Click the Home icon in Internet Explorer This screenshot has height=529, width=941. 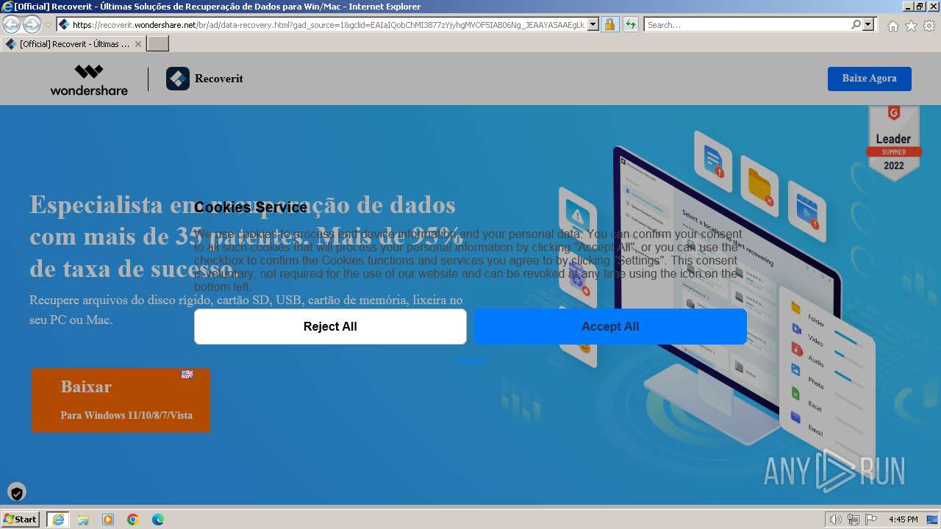(x=892, y=26)
